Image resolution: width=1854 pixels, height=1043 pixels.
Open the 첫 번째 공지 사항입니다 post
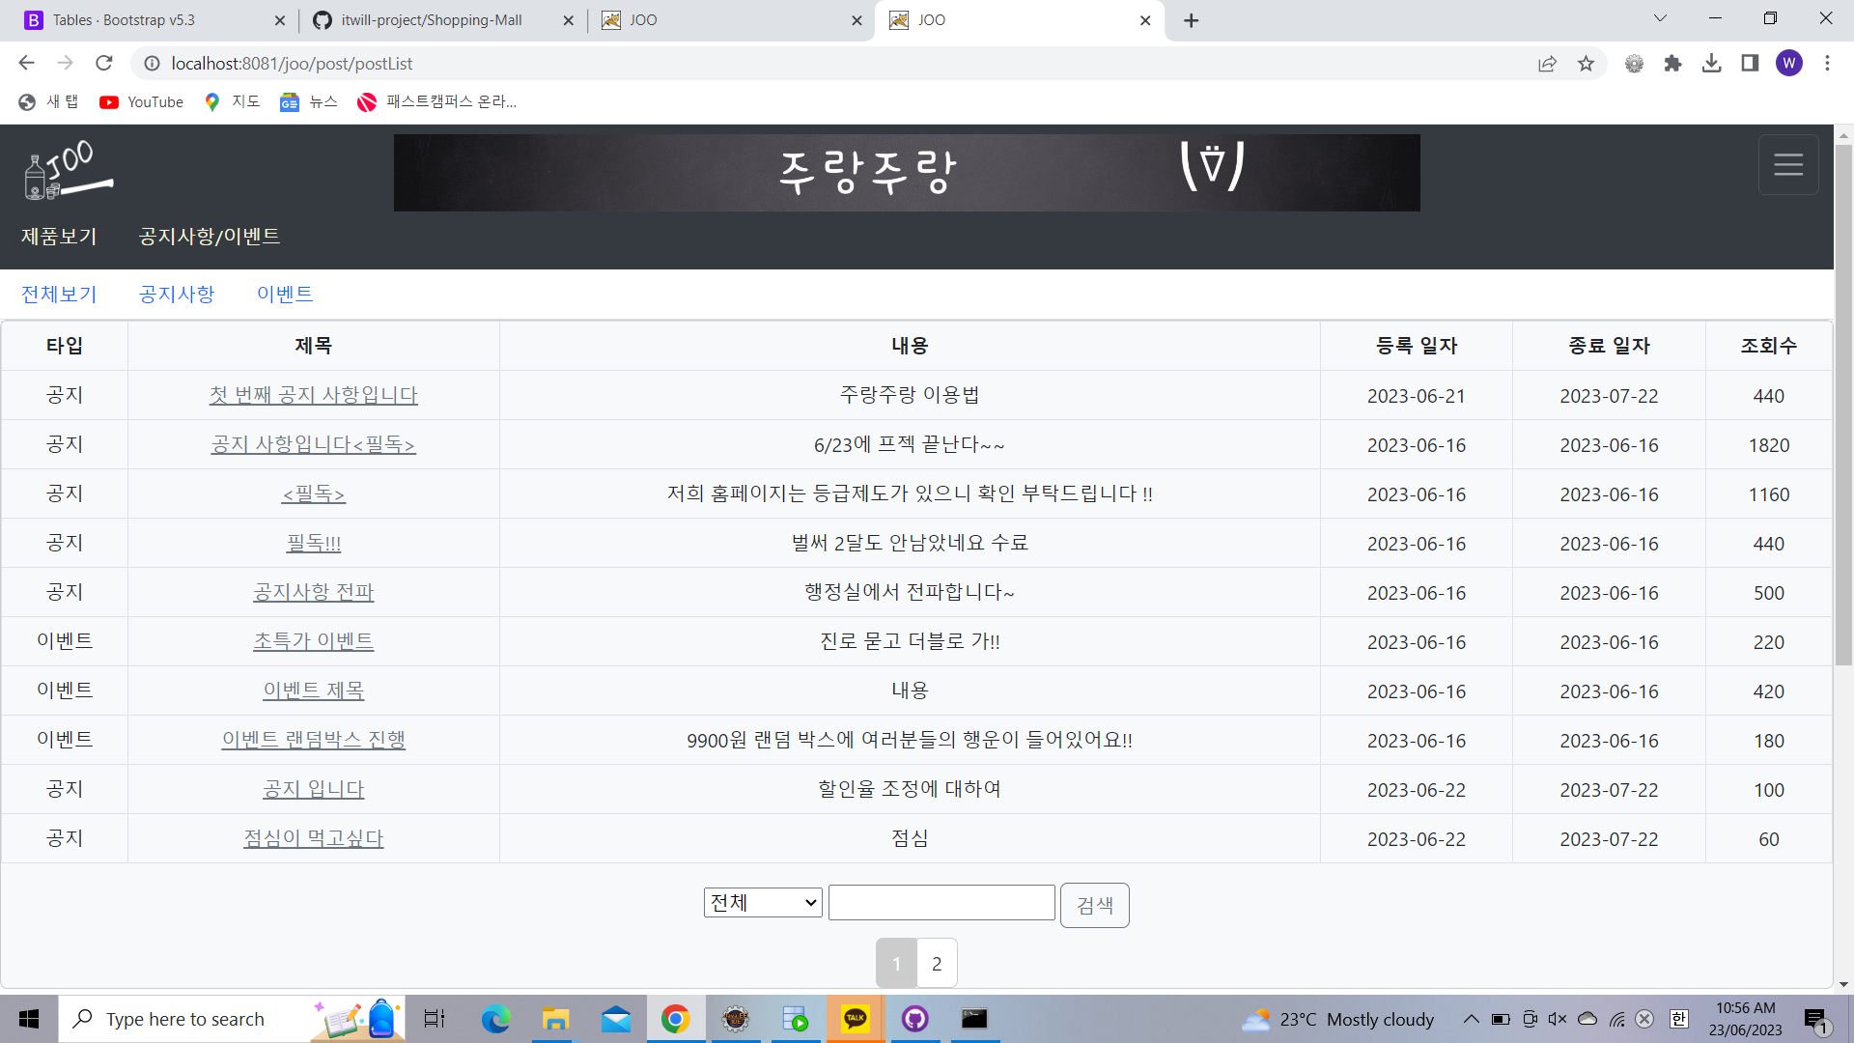pyautogui.click(x=313, y=395)
